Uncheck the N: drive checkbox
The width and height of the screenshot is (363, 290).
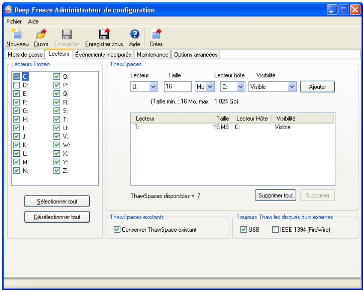click(x=17, y=171)
